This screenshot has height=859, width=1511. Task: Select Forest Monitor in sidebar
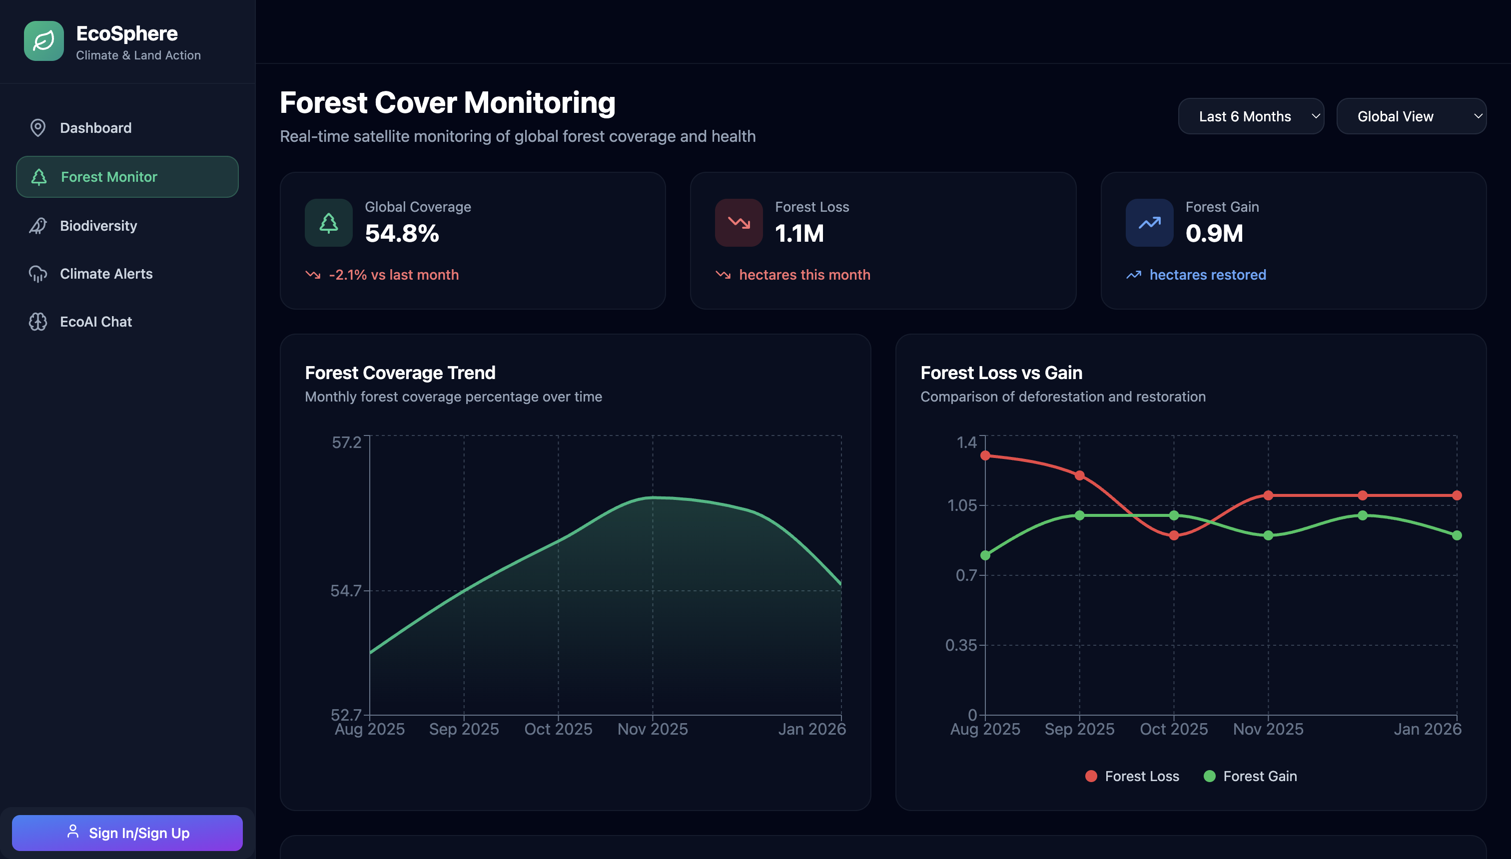click(127, 176)
